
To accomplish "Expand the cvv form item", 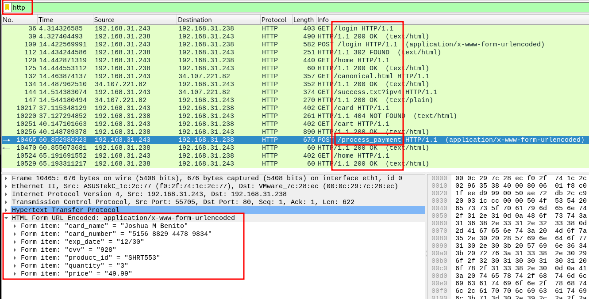I will (x=15, y=250).
